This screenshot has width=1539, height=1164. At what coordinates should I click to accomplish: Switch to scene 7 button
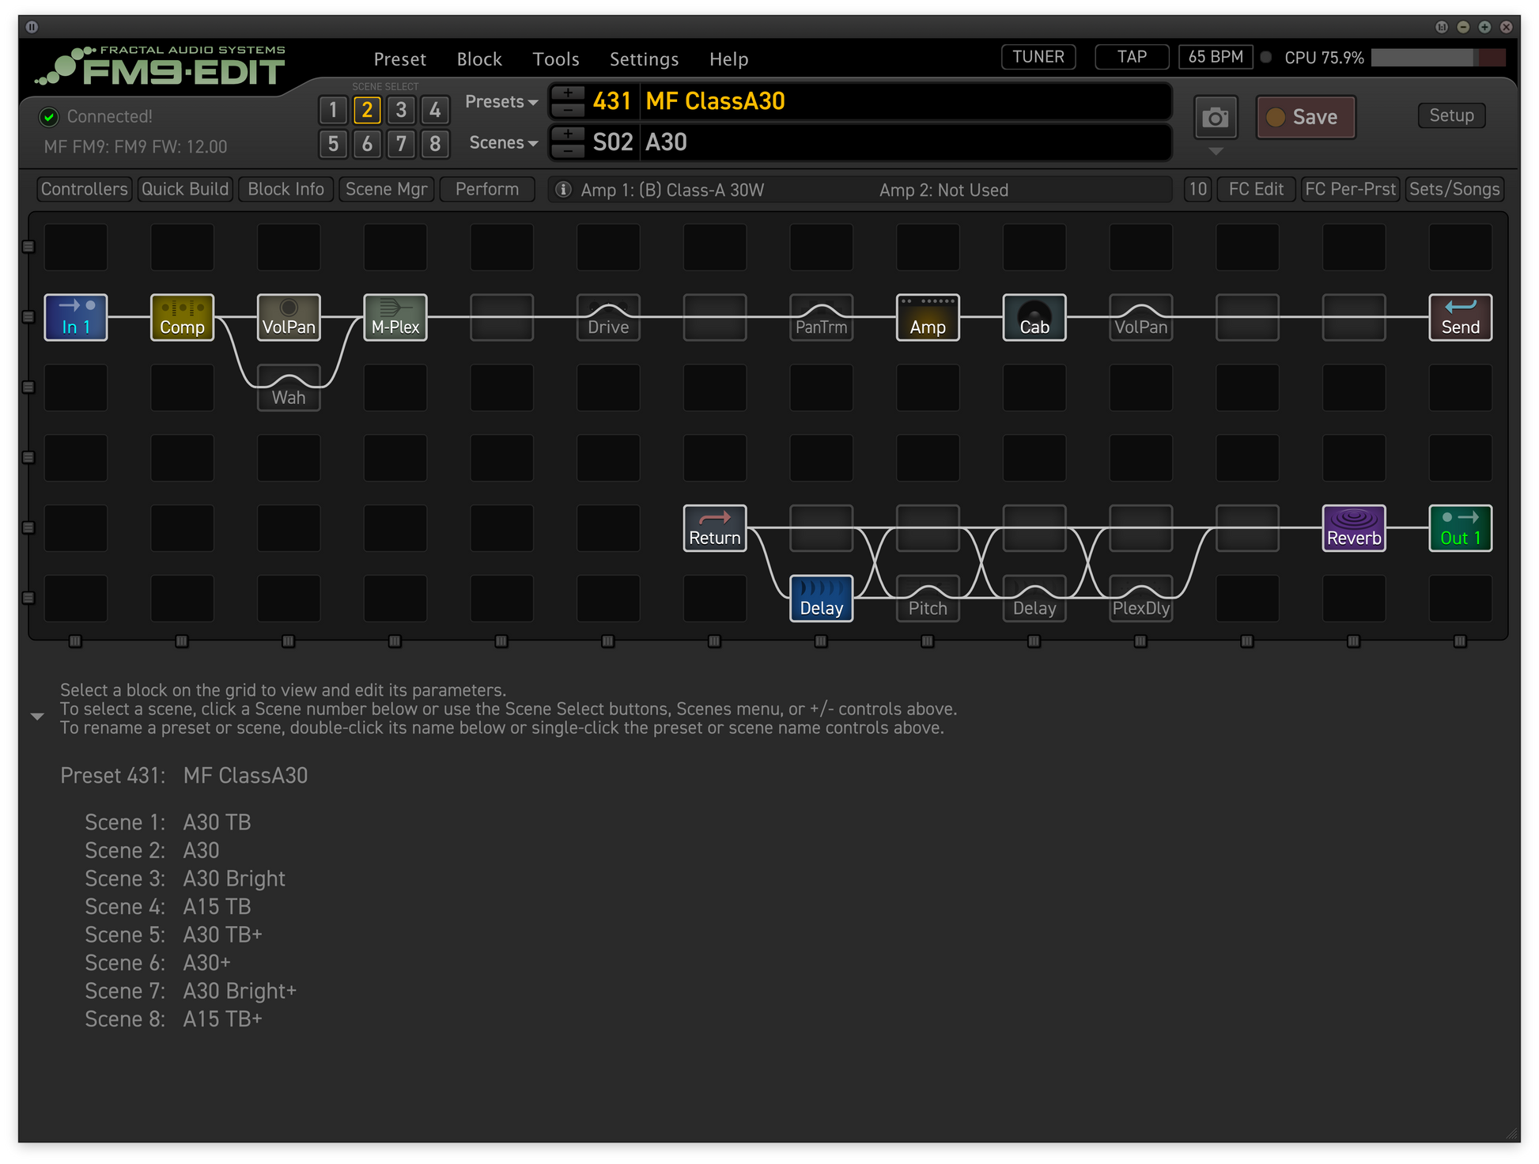pos(401,144)
